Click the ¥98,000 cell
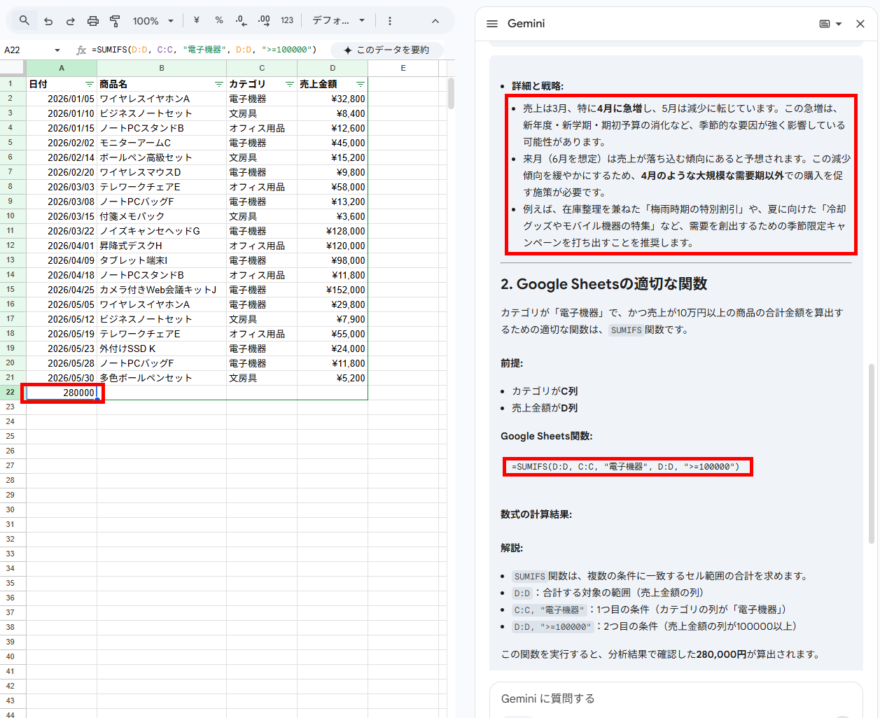 pyautogui.click(x=333, y=260)
